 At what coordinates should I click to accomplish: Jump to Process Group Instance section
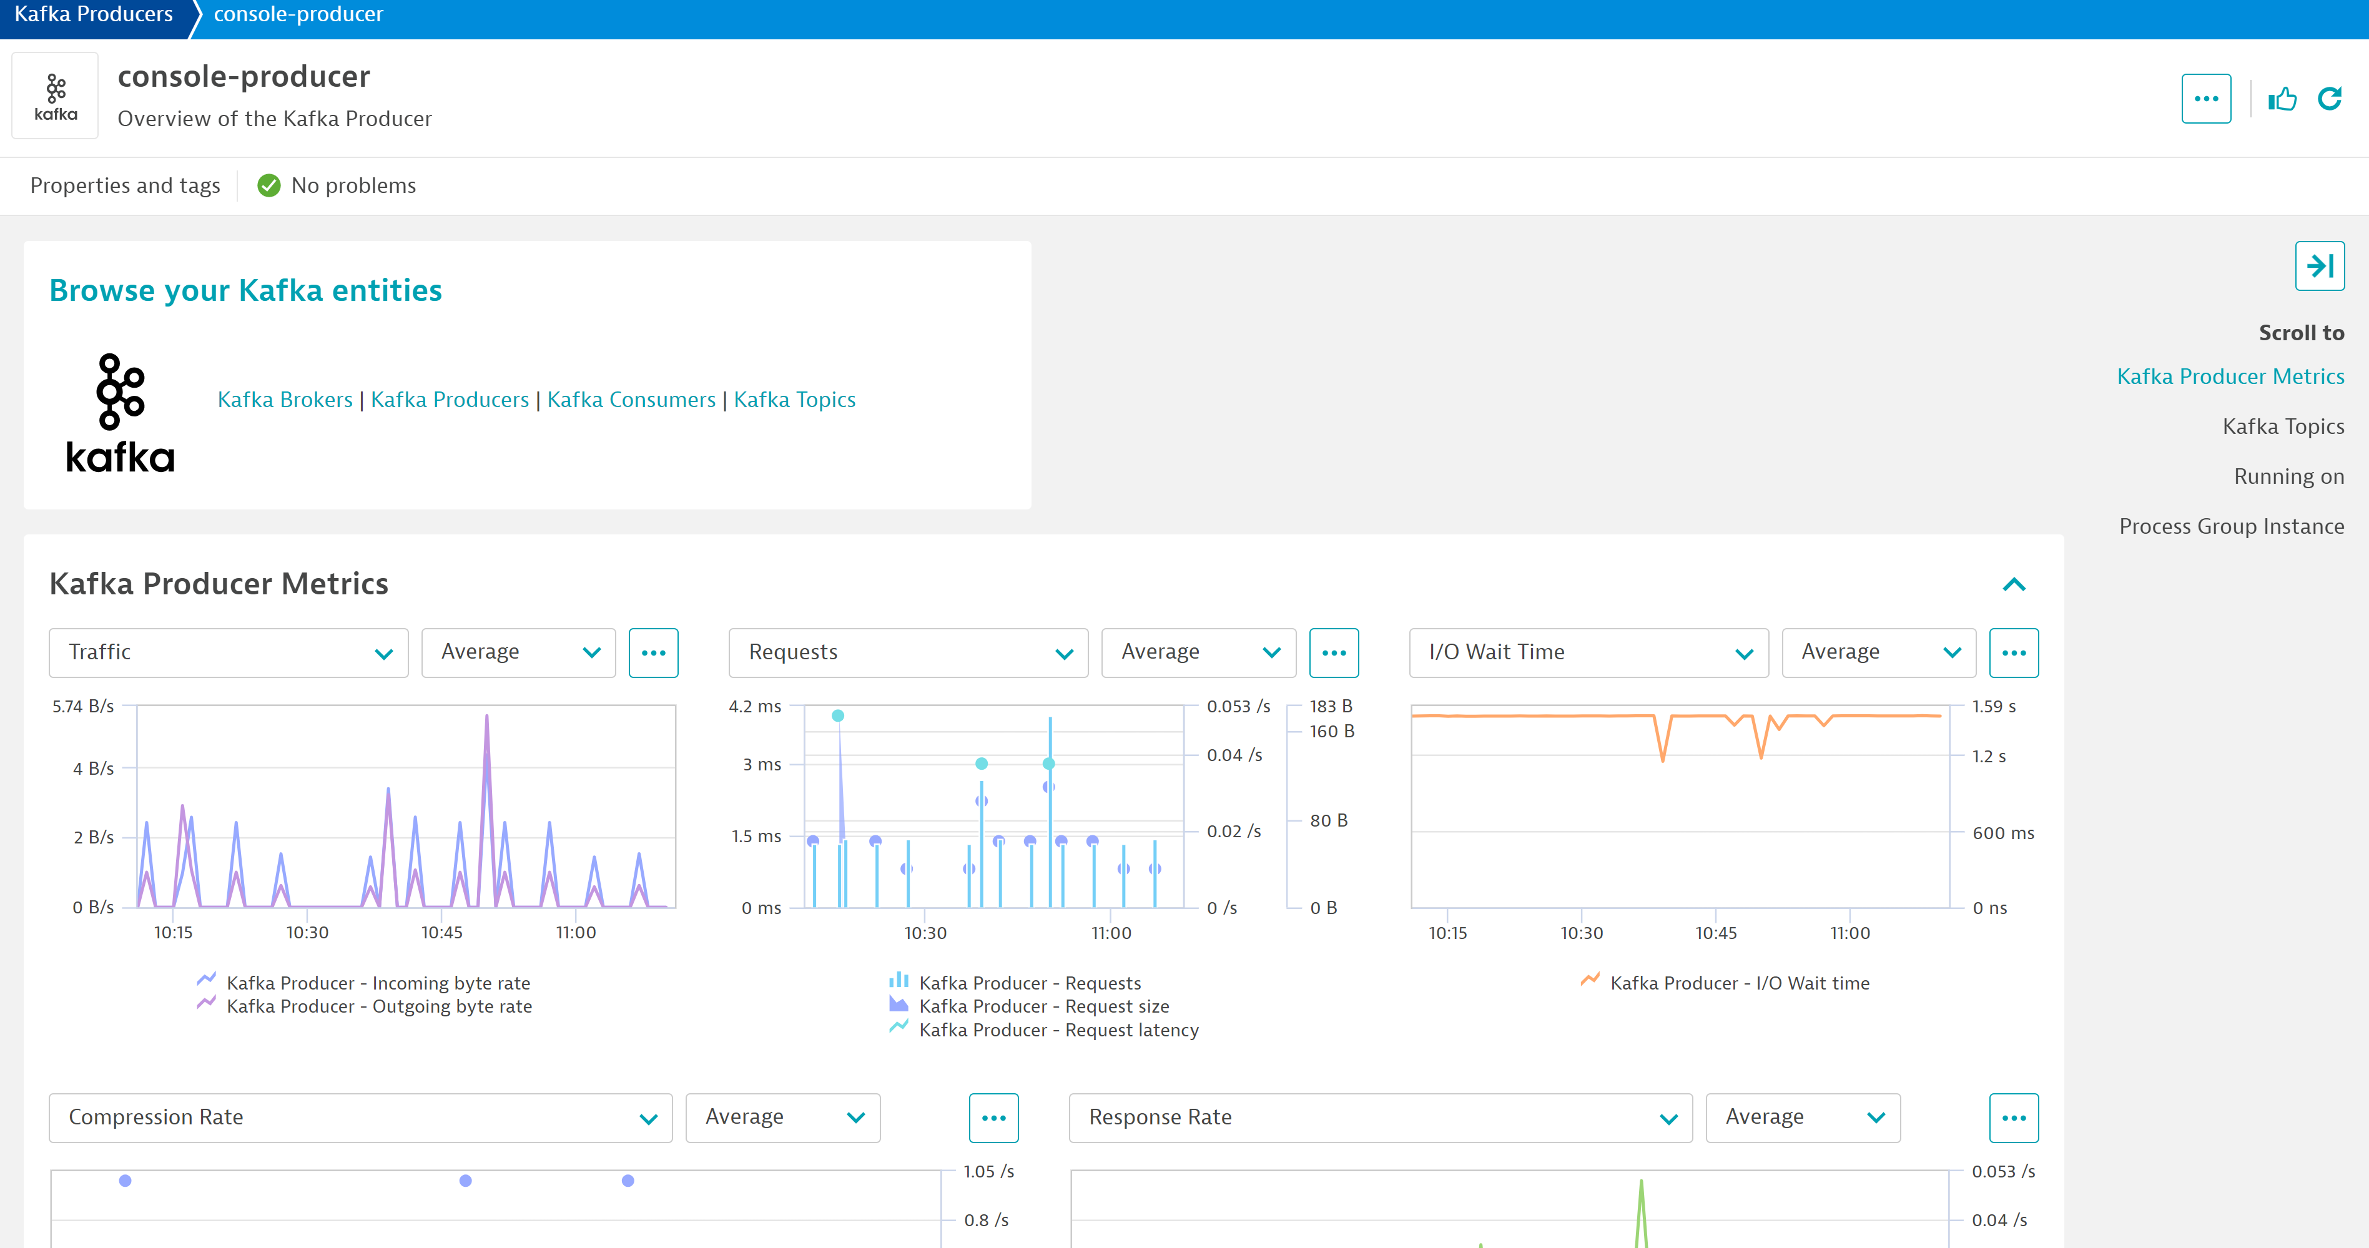(2231, 526)
